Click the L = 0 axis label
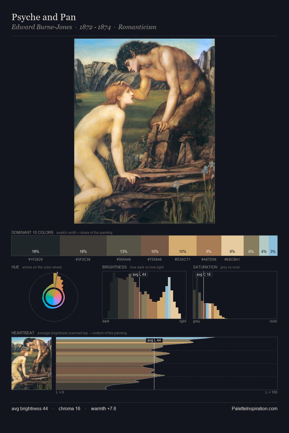Image resolution: width=289 pixels, height=433 pixels. point(60,392)
